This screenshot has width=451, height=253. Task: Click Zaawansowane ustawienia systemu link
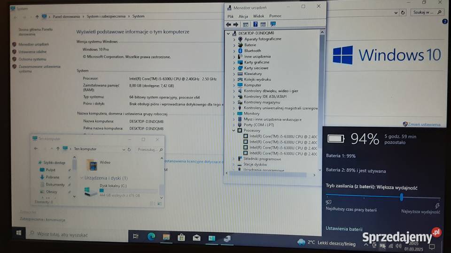(x=39, y=69)
